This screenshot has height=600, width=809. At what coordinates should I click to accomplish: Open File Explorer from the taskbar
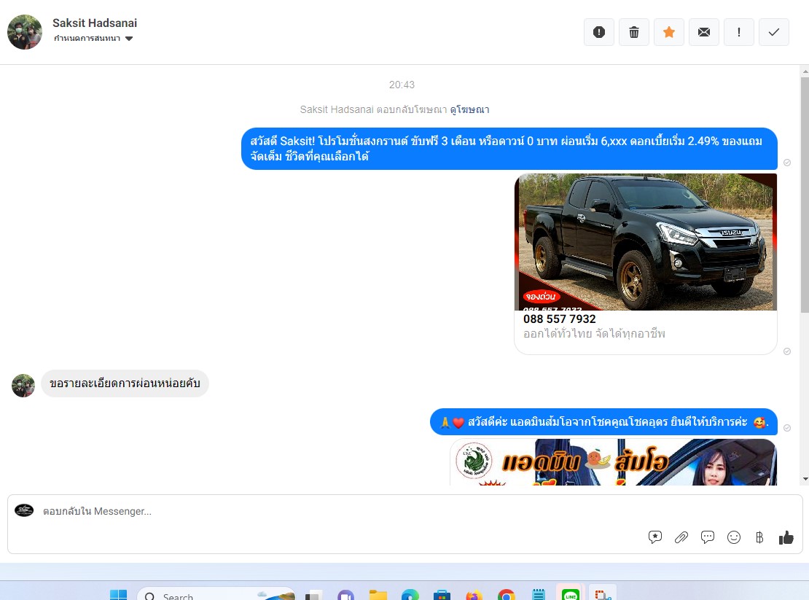pyautogui.click(x=378, y=595)
